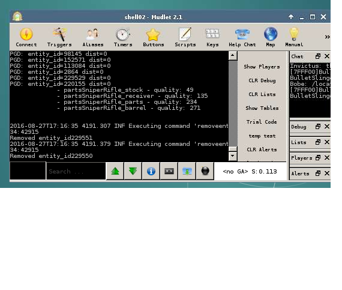The image size is (342, 290).
Task: Click the green down arrow search button
Action: pyautogui.click(x=133, y=171)
